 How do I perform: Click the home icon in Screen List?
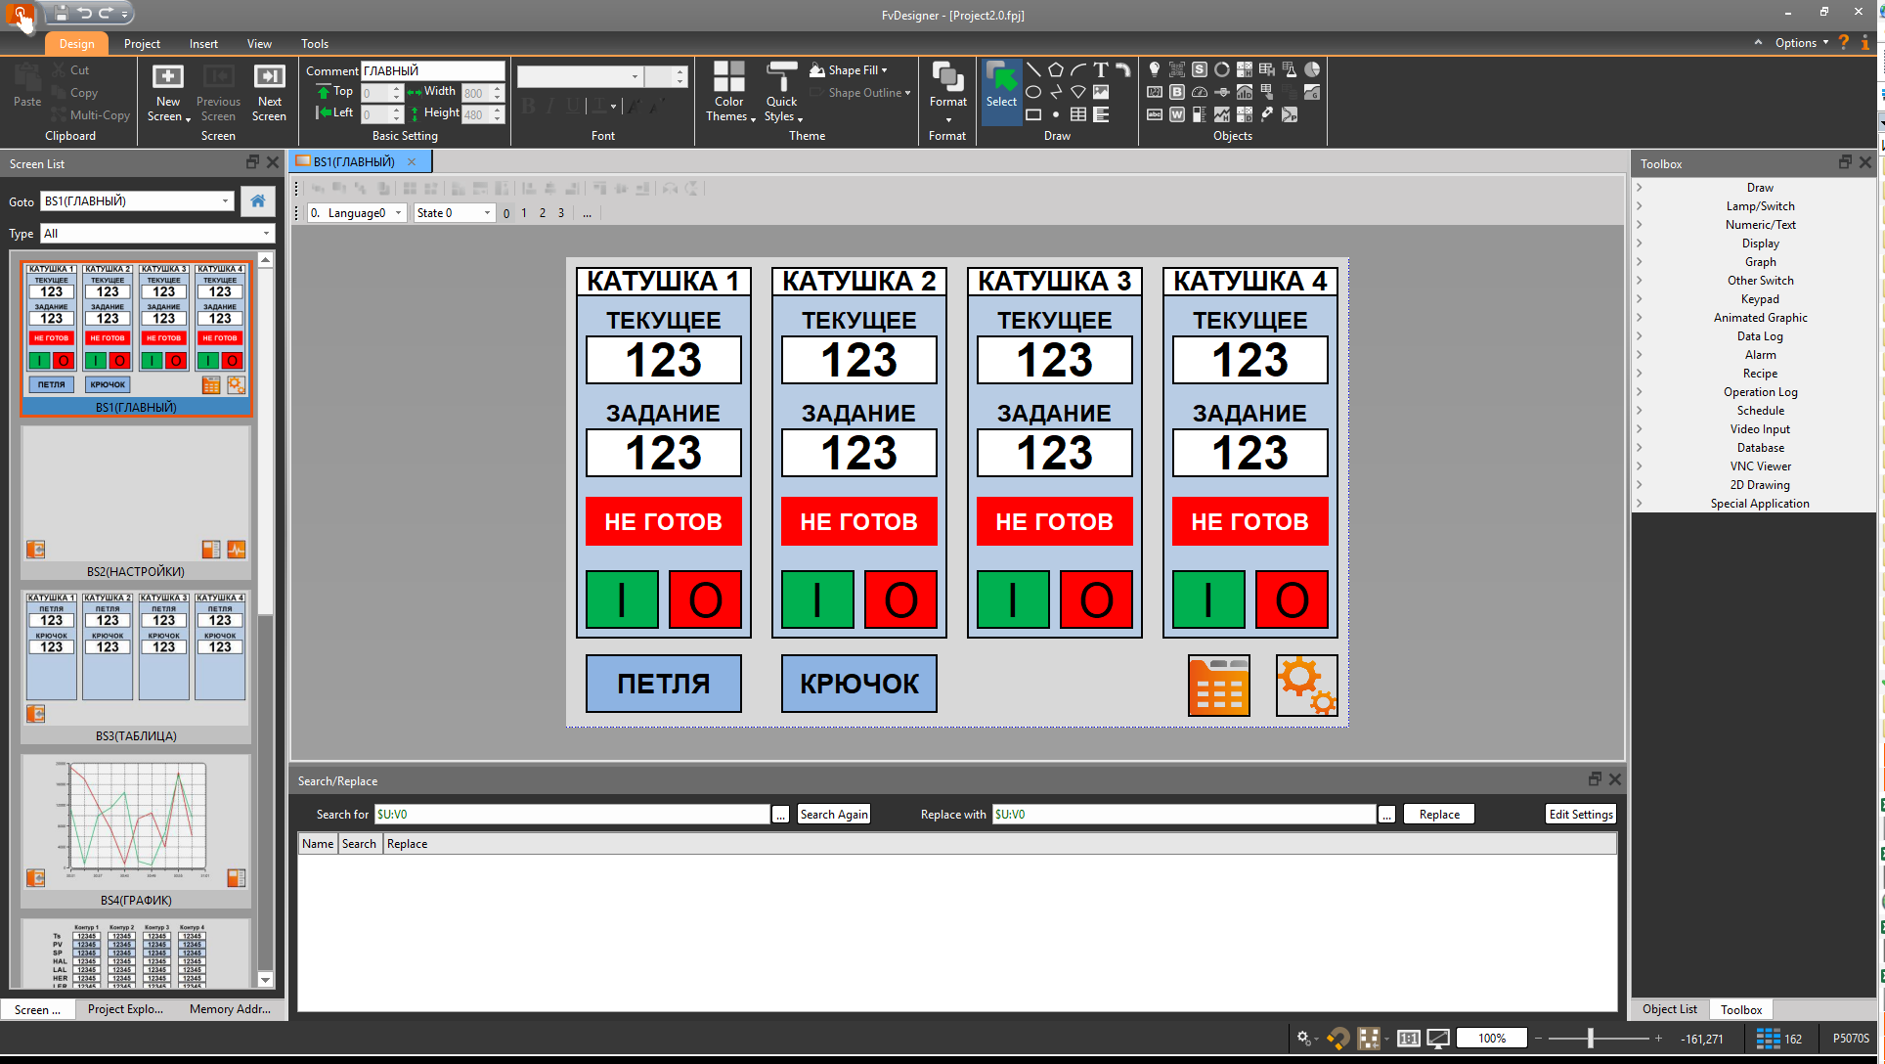(x=258, y=201)
